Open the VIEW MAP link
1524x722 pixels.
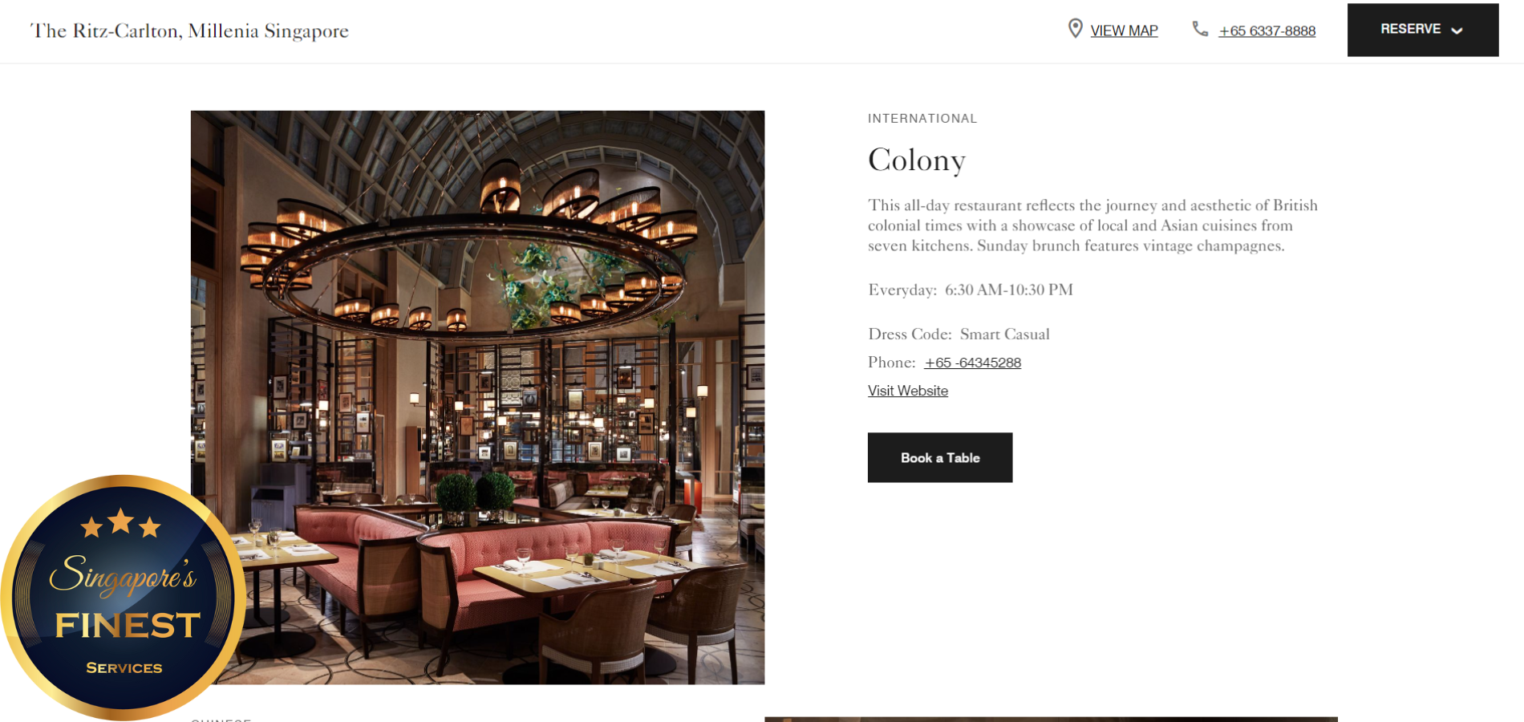1124,30
